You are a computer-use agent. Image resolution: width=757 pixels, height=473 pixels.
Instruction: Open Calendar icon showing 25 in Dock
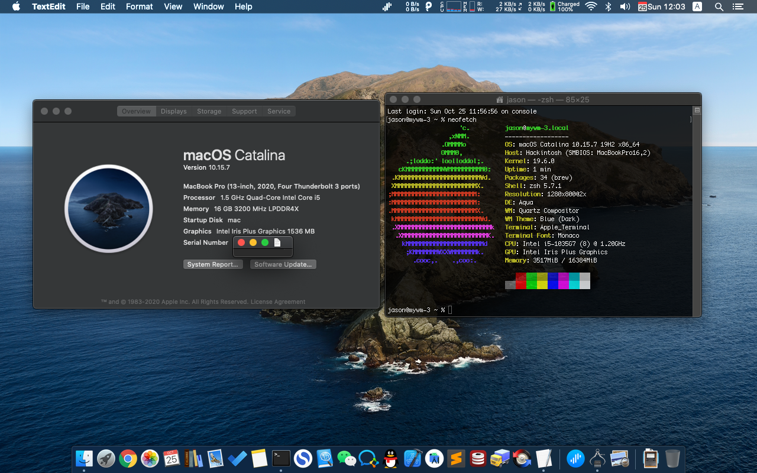tap(172, 458)
